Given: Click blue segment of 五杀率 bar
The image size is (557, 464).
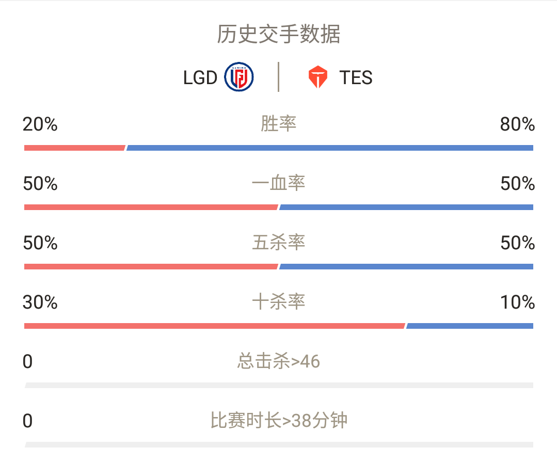Looking at the screenshot, I should 406,266.
